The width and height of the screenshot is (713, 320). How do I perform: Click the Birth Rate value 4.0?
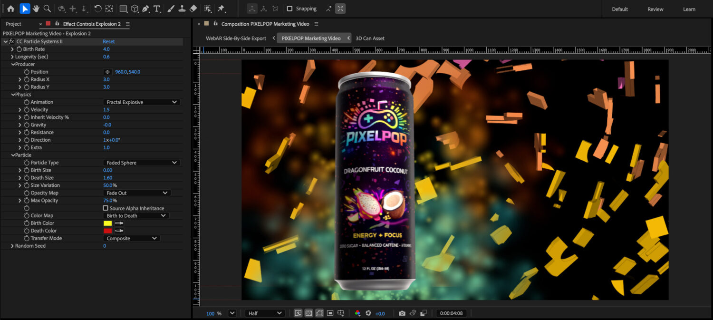click(106, 49)
